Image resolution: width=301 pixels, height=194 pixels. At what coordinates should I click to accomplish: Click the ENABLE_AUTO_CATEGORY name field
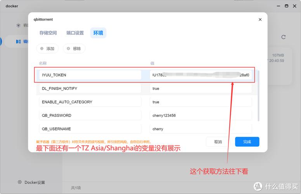tap(90, 102)
